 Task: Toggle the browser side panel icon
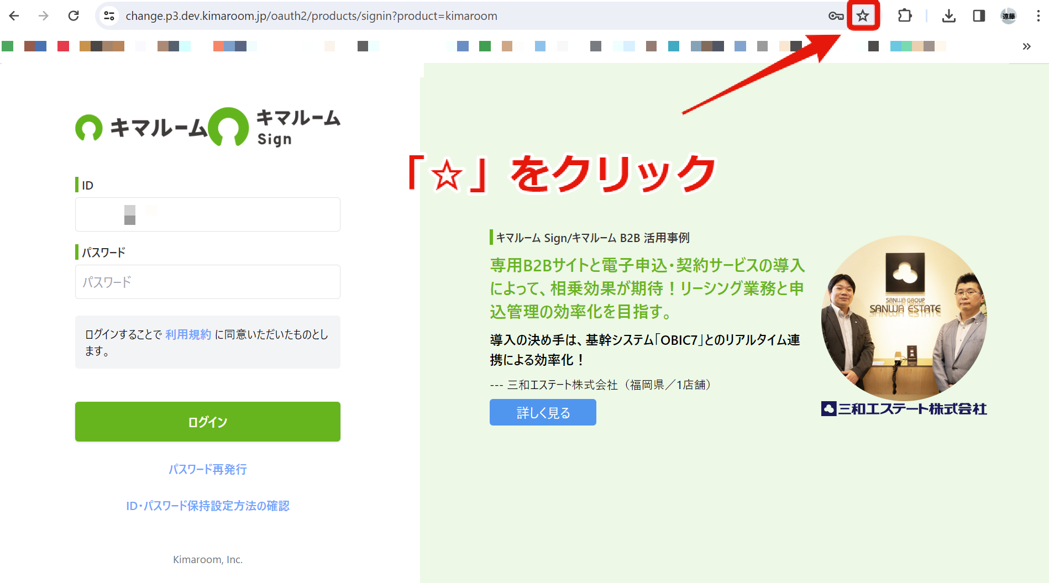tap(979, 16)
